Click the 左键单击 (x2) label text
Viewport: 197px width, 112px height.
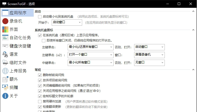[53, 55]
